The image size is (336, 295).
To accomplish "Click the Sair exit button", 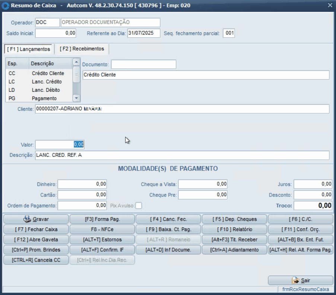I will [301, 281].
